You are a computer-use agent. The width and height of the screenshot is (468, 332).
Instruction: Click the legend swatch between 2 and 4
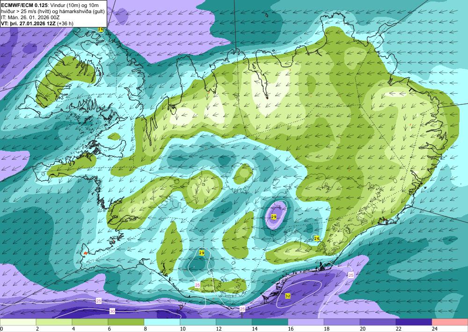point(54,322)
